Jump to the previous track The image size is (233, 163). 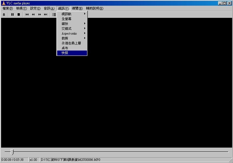point(27,15)
